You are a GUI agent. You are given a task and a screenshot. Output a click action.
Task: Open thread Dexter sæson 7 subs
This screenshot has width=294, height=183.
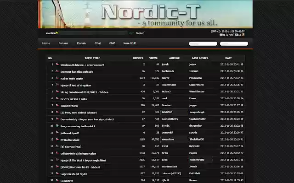point(74,99)
